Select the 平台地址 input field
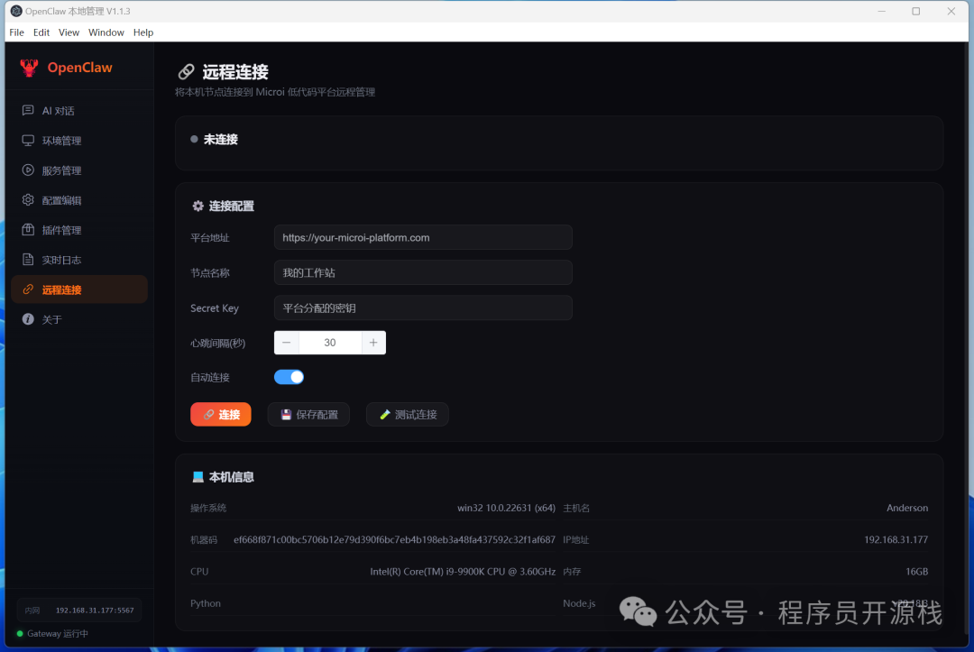974x652 pixels. tap(423, 237)
